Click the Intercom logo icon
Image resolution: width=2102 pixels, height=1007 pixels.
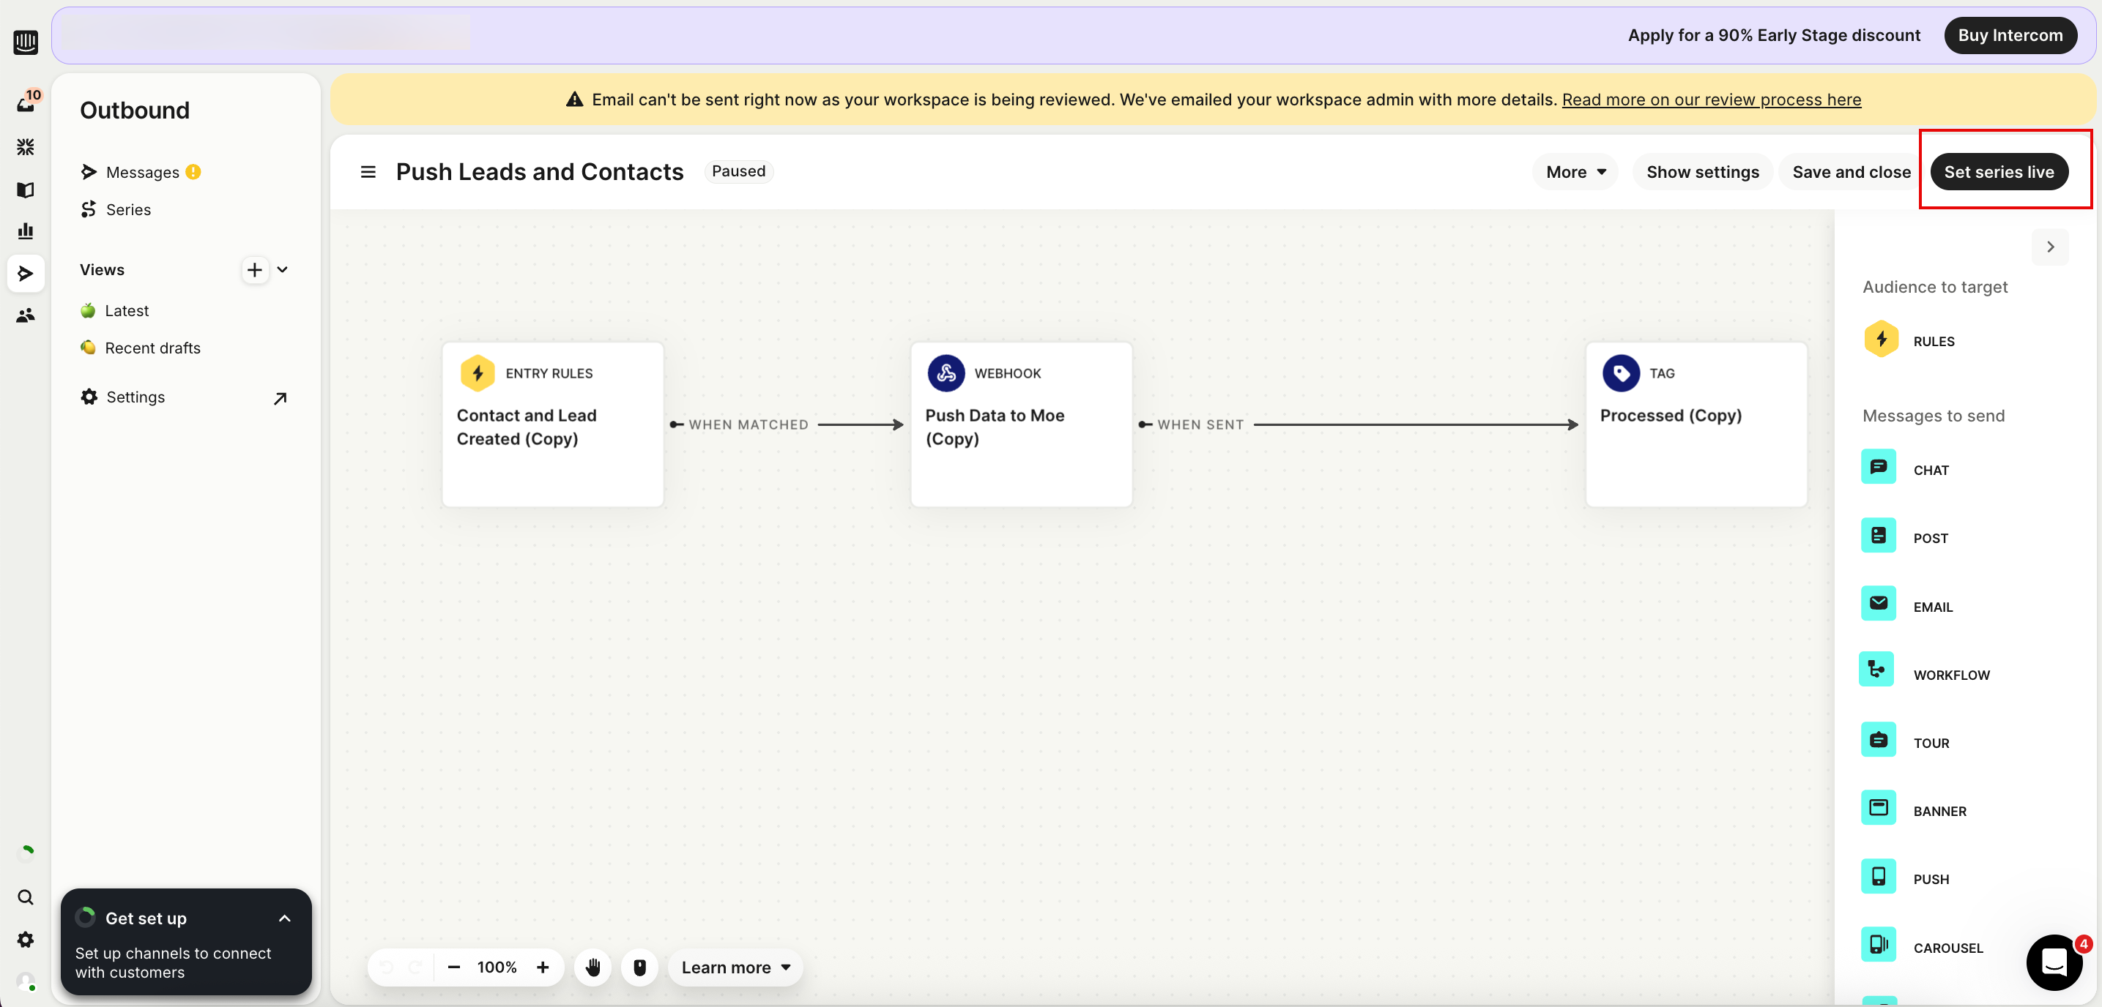click(26, 42)
